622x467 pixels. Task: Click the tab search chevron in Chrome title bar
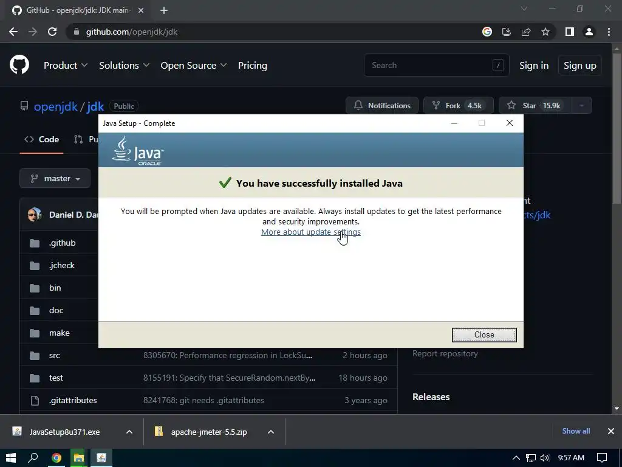524,9
